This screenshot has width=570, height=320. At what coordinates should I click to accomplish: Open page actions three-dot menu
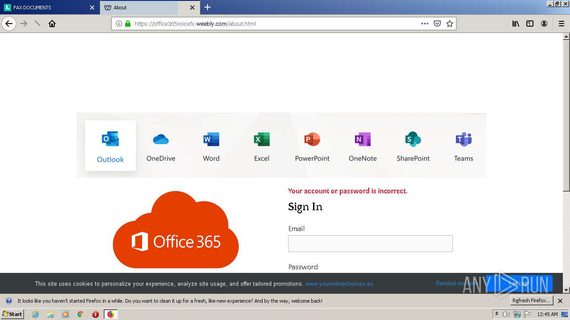coord(425,24)
